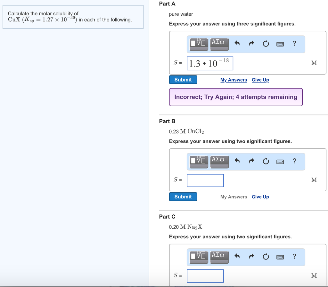Screen dimensions: 328x287
Task: Submit the answer for Part B
Action: [x=183, y=196]
